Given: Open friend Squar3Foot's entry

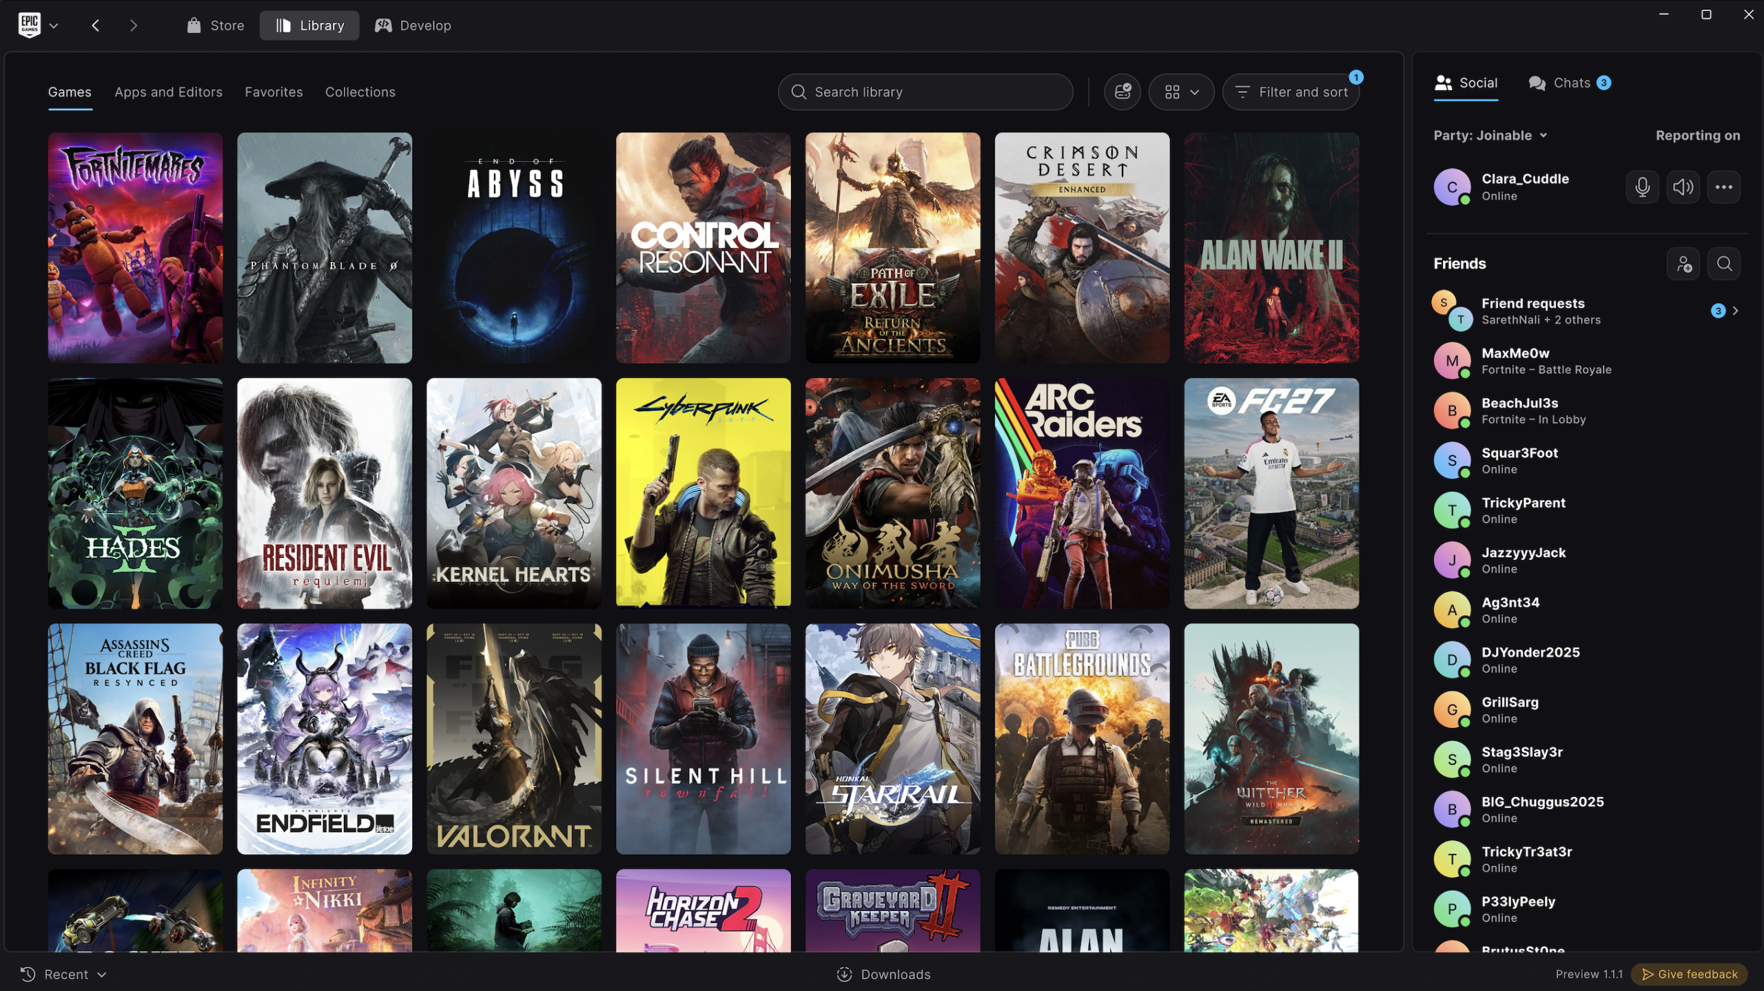Looking at the screenshot, I should 1586,461.
